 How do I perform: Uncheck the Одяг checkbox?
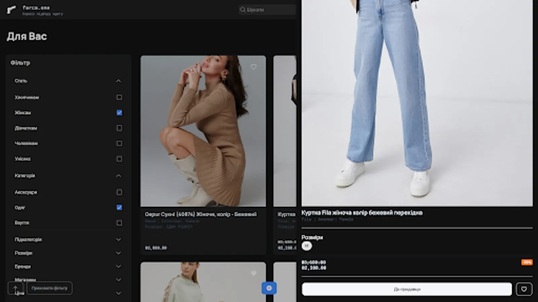pyautogui.click(x=119, y=207)
